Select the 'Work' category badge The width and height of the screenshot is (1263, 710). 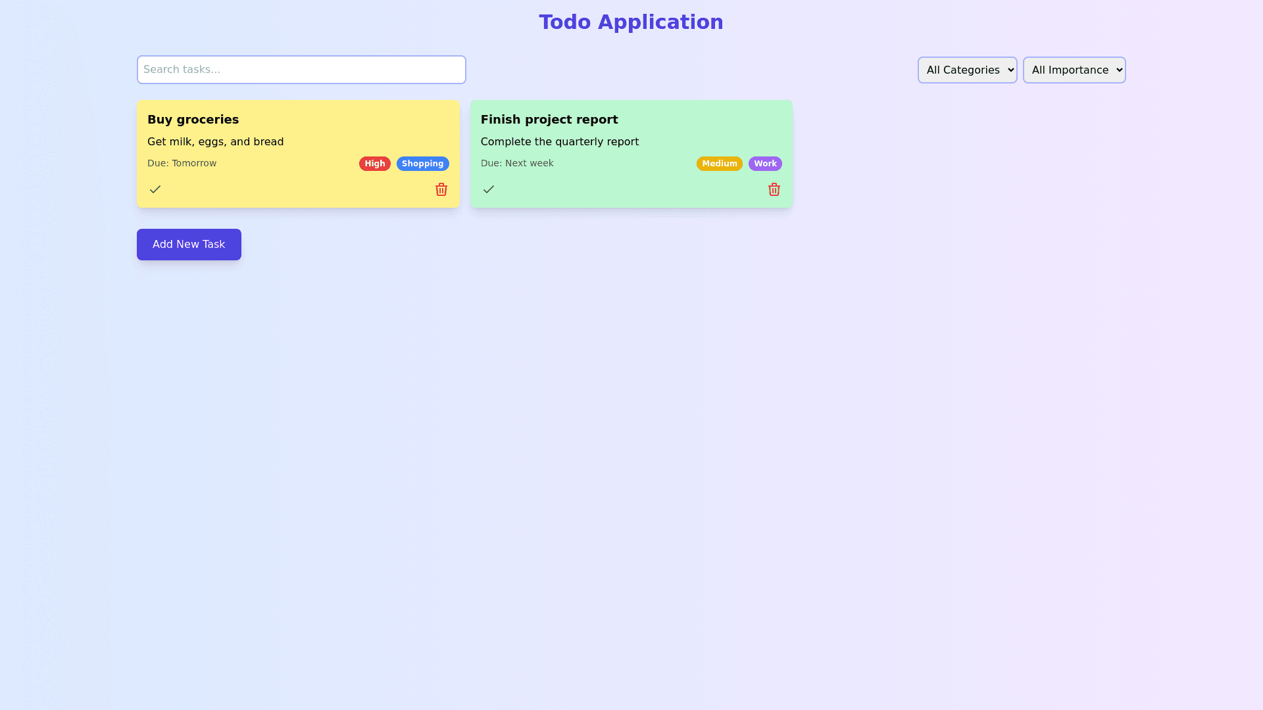(765, 163)
